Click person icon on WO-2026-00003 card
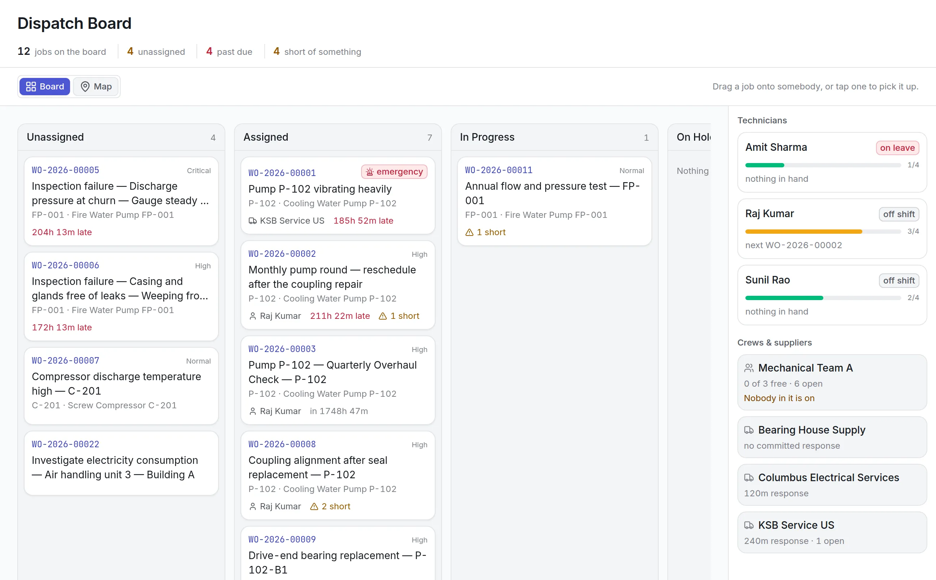 [253, 411]
